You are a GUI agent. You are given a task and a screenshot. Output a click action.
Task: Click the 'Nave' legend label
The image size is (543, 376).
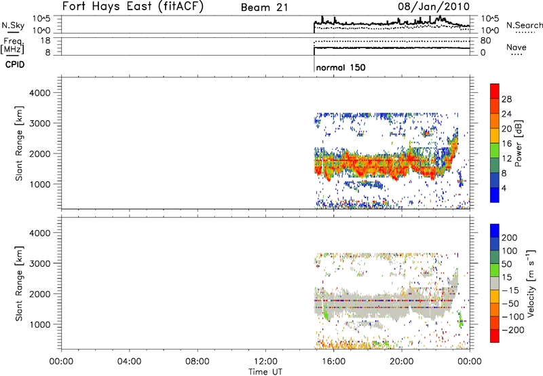click(x=516, y=47)
